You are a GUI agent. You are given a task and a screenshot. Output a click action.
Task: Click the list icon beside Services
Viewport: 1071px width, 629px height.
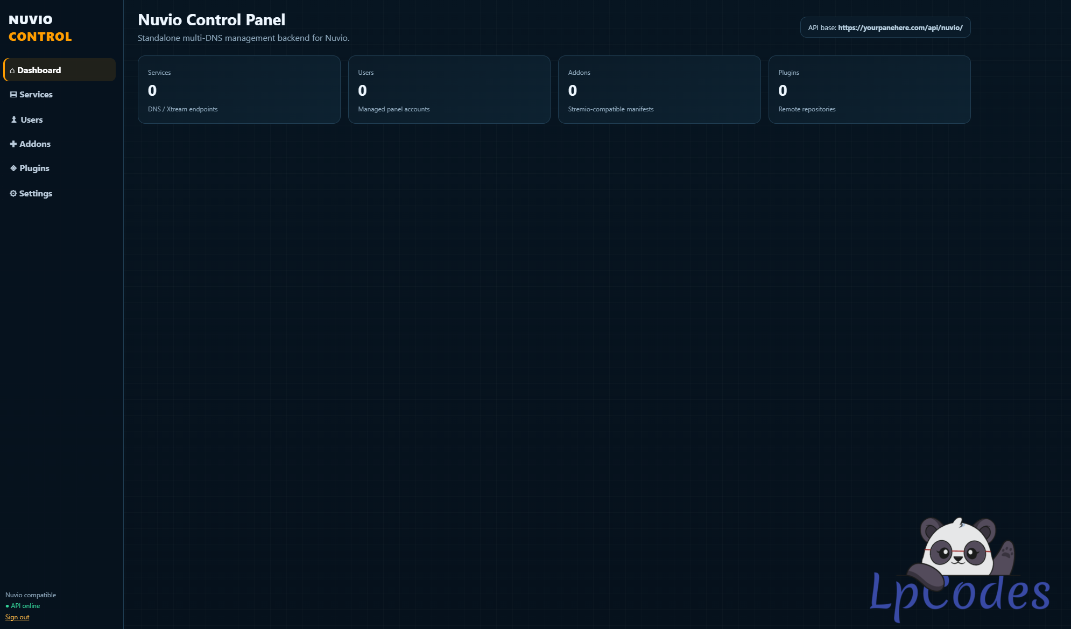(x=13, y=95)
